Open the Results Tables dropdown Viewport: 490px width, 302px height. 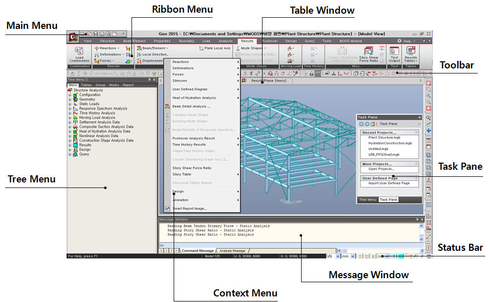tap(411, 55)
